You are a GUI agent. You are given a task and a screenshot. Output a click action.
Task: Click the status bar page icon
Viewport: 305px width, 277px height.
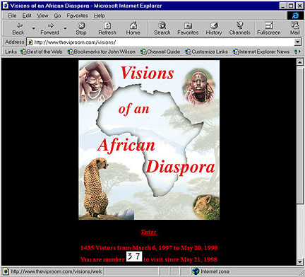point(6,271)
